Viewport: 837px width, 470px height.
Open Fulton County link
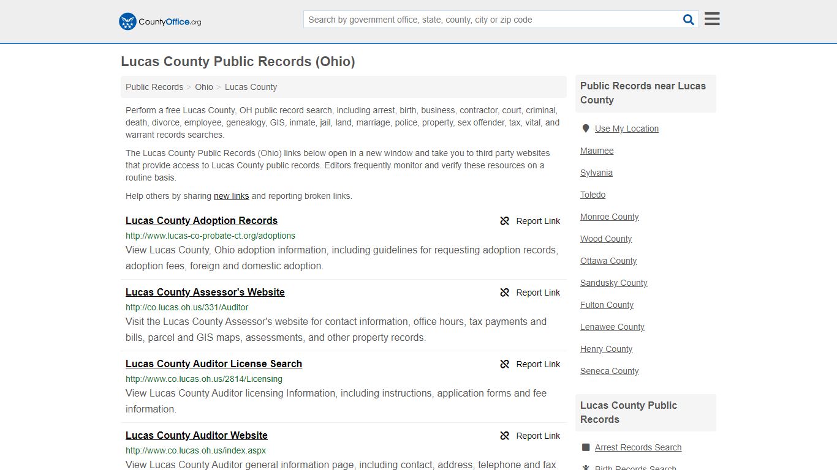click(x=607, y=305)
